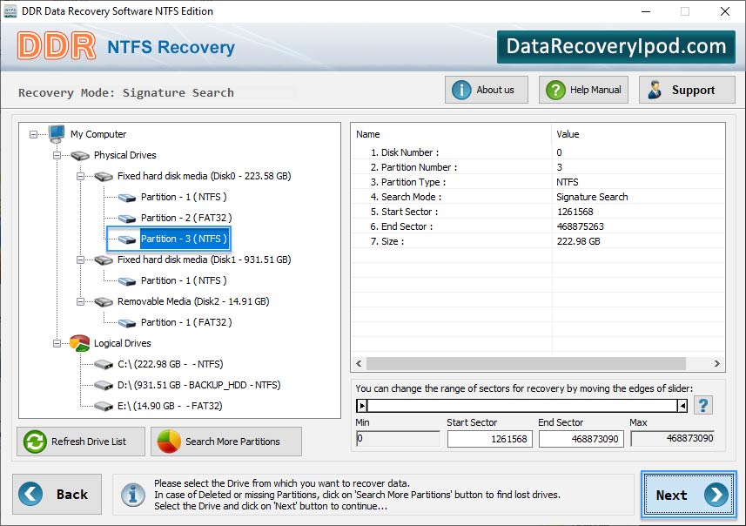Click drive icon of Disk2 FAT32 partition

(x=127, y=323)
